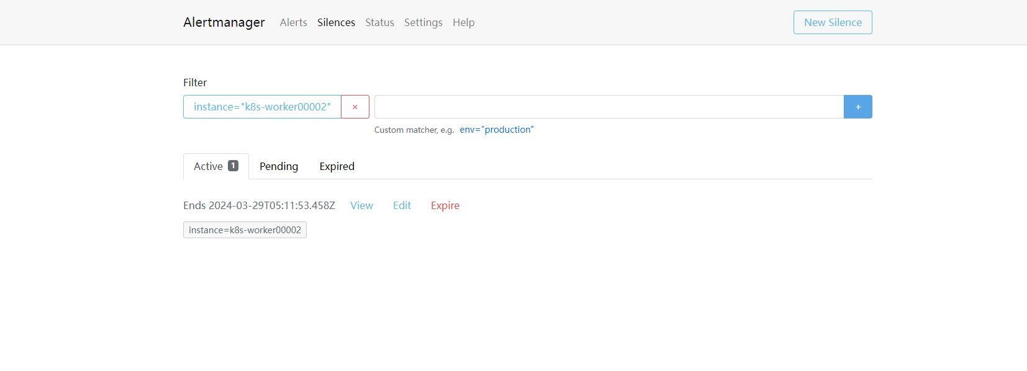Click the instance=k8s-worker00002 matcher label
Image resolution: width=1027 pixels, height=371 pixels.
(245, 230)
